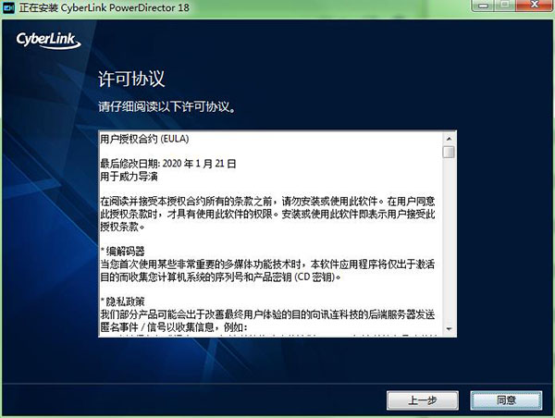
Task: Click the empty scrollbar track below the thumb
Action: tap(449, 240)
